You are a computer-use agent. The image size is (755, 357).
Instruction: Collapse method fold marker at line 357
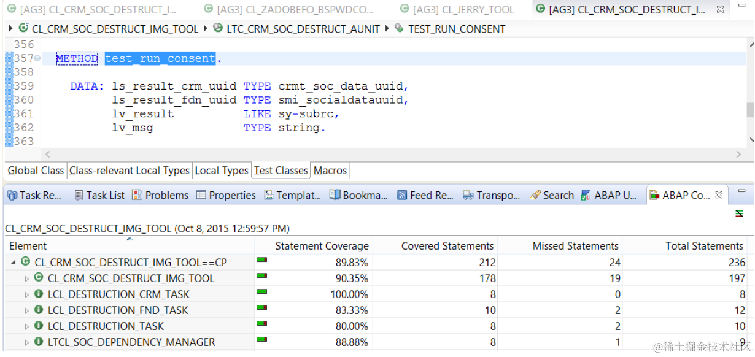pyautogui.click(x=37, y=58)
